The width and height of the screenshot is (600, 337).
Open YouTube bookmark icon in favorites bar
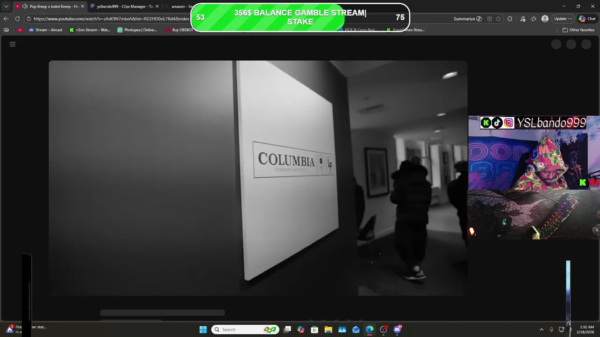pos(20,30)
